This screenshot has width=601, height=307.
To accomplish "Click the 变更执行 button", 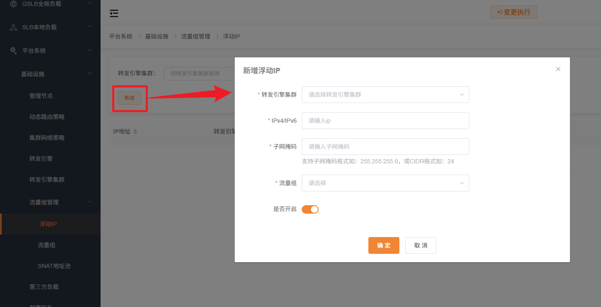I will coord(513,12).
